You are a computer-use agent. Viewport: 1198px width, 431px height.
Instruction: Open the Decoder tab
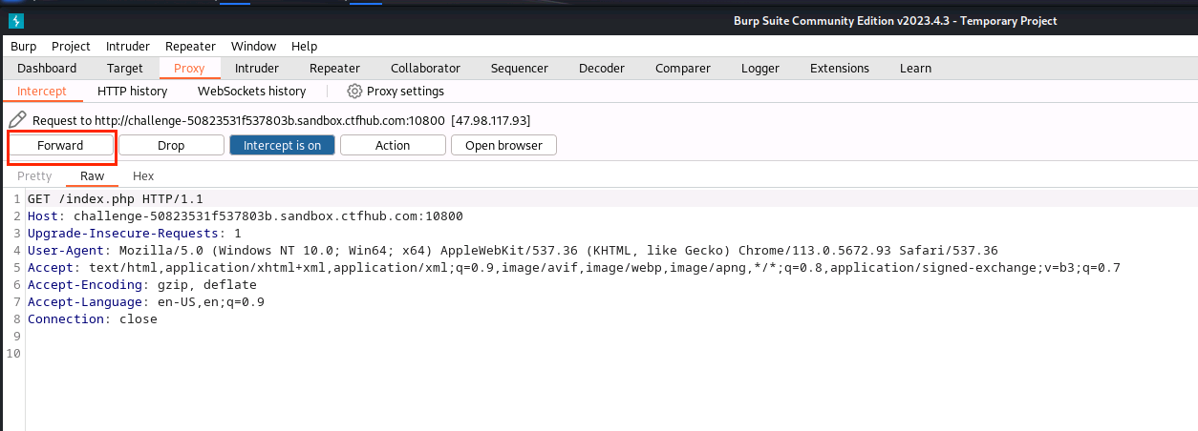click(x=602, y=68)
